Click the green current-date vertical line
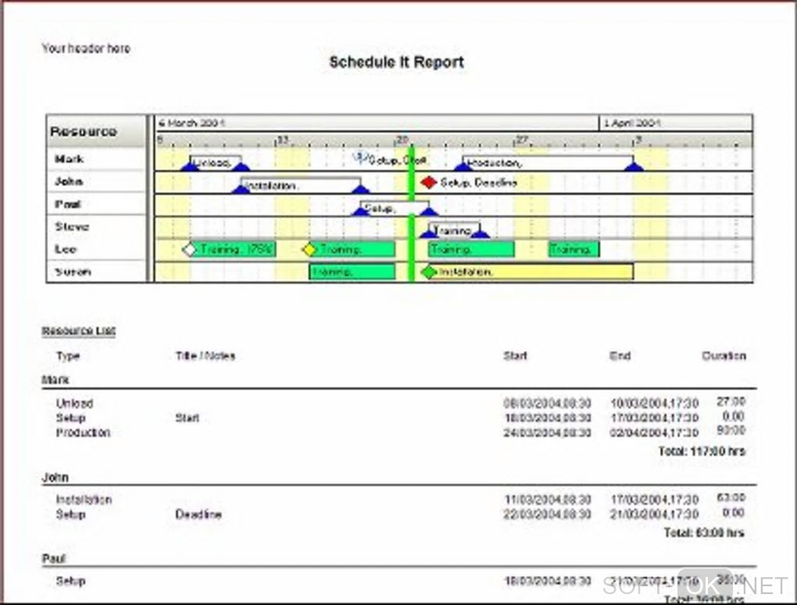The height and width of the screenshot is (605, 797). [x=412, y=213]
